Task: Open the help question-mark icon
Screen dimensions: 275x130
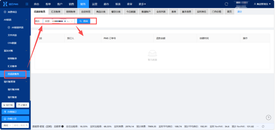Action: pos(268,118)
